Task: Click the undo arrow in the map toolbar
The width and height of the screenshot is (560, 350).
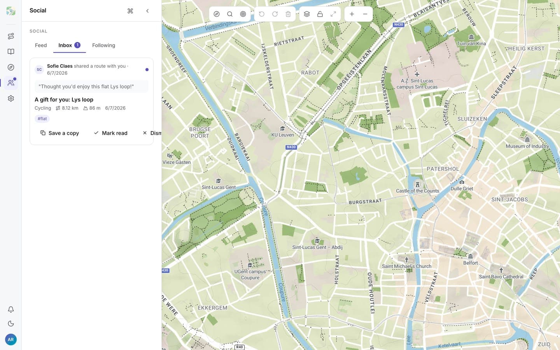Action: click(x=262, y=14)
